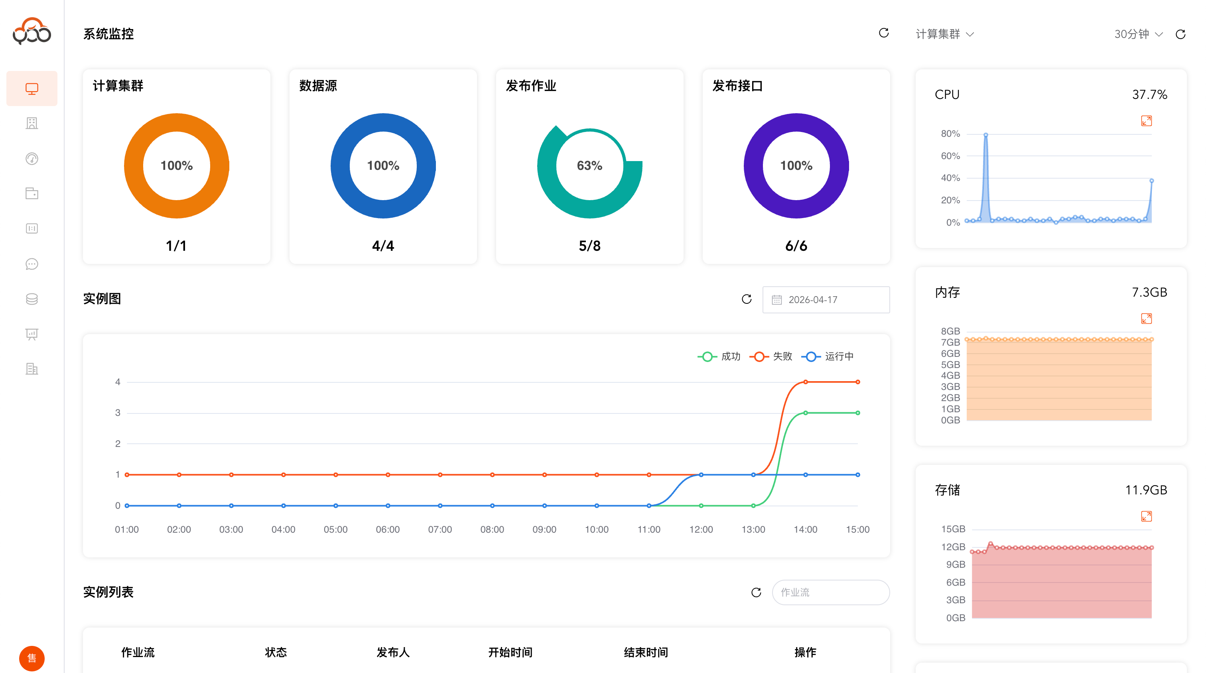This screenshot has height=673, width=1206.
Task: Click the 作业流 search input field
Action: point(831,592)
